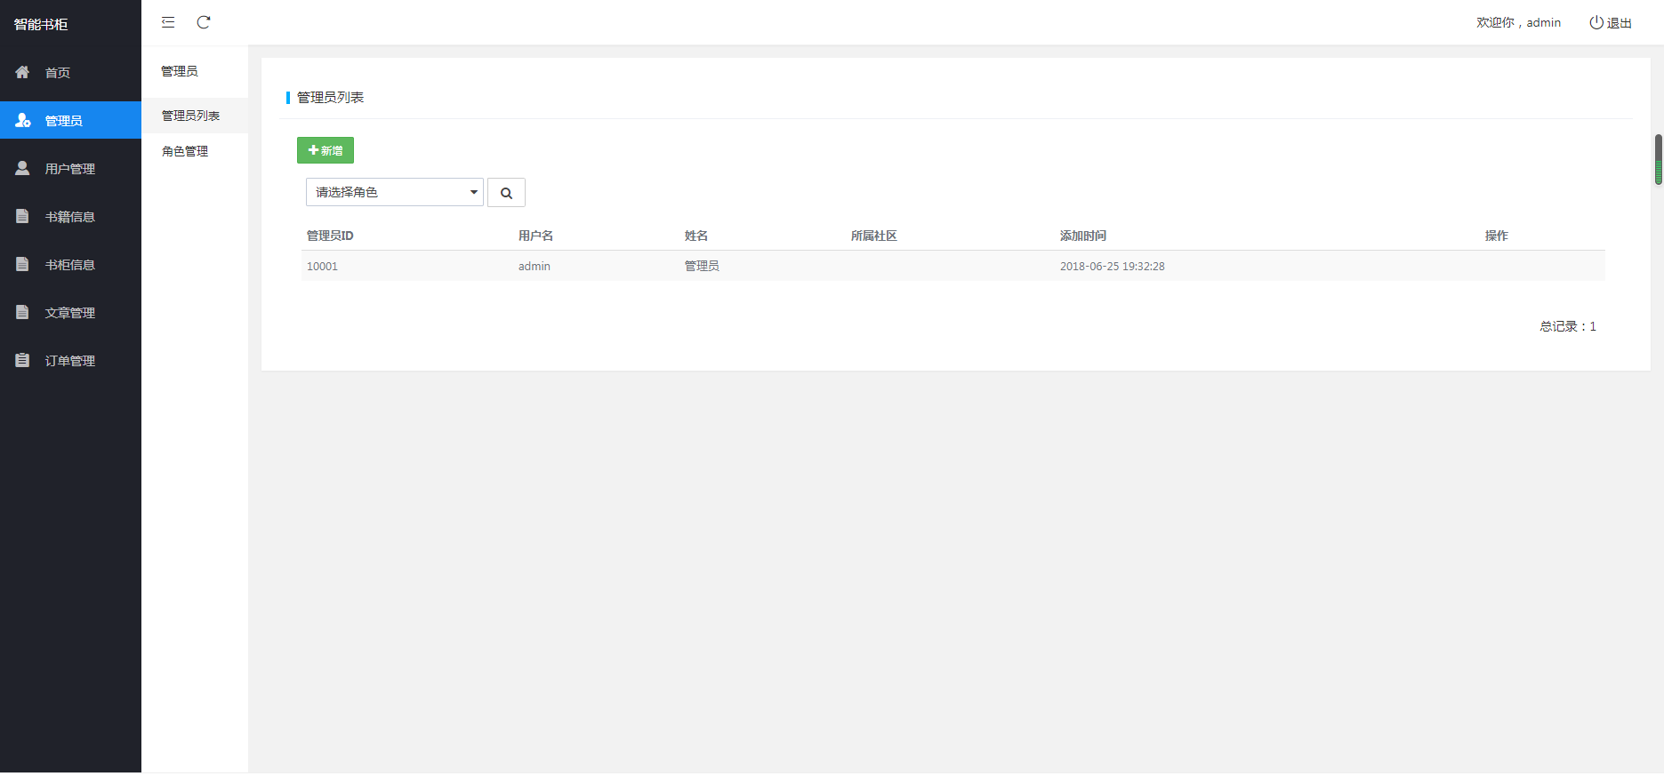Open 管理员列表 submenu item
1664x776 pixels.
tap(190, 116)
